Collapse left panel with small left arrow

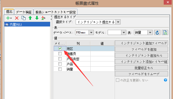[x=51, y=16]
